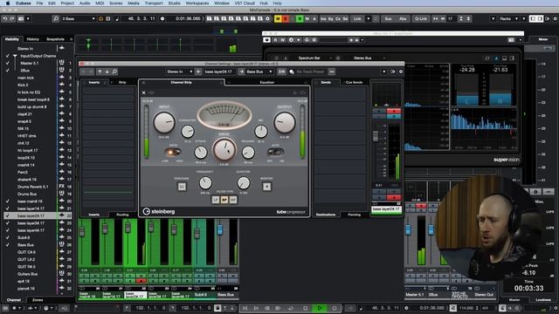Select the Visibility tab
559x314 pixels.
pos(11,39)
